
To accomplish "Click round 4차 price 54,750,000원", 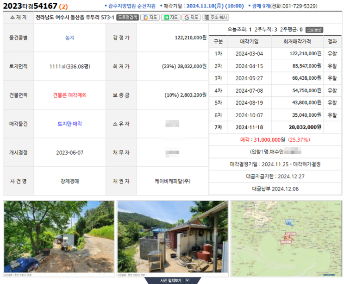I will (306, 91).
